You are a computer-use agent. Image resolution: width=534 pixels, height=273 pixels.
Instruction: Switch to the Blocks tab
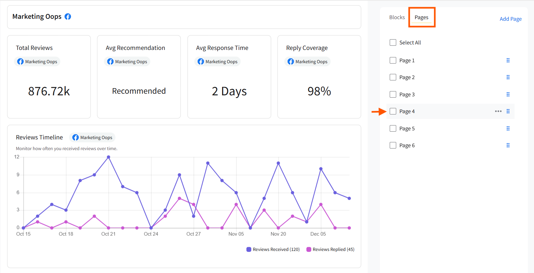[397, 17]
